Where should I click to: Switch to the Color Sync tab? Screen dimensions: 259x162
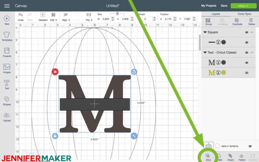pos(244,14)
